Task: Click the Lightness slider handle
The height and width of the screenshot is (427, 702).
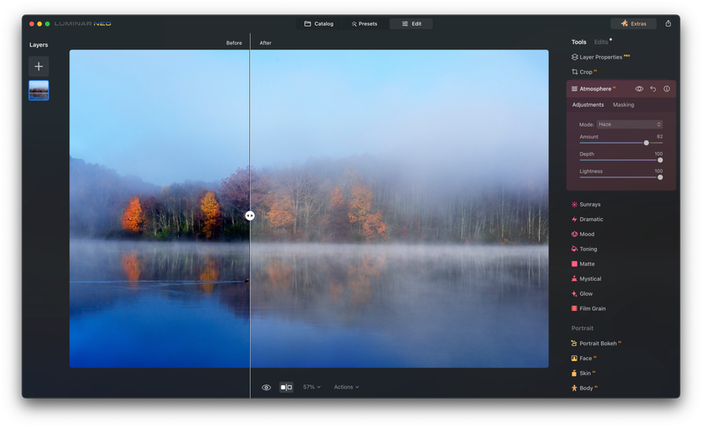Action: tap(660, 177)
